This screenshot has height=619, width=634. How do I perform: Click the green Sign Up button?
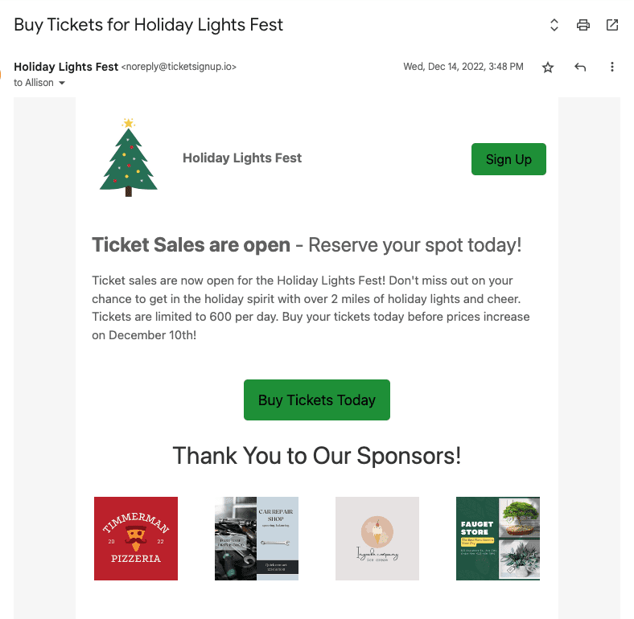pos(508,159)
